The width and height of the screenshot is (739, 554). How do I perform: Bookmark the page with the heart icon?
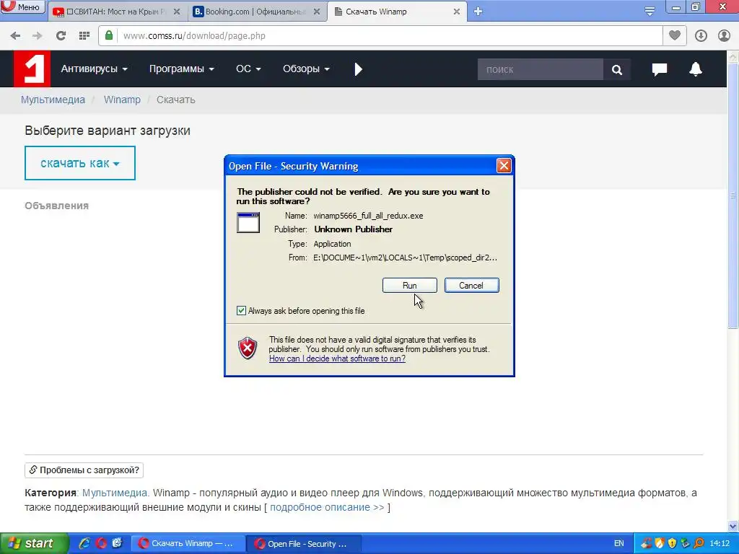[x=675, y=35]
